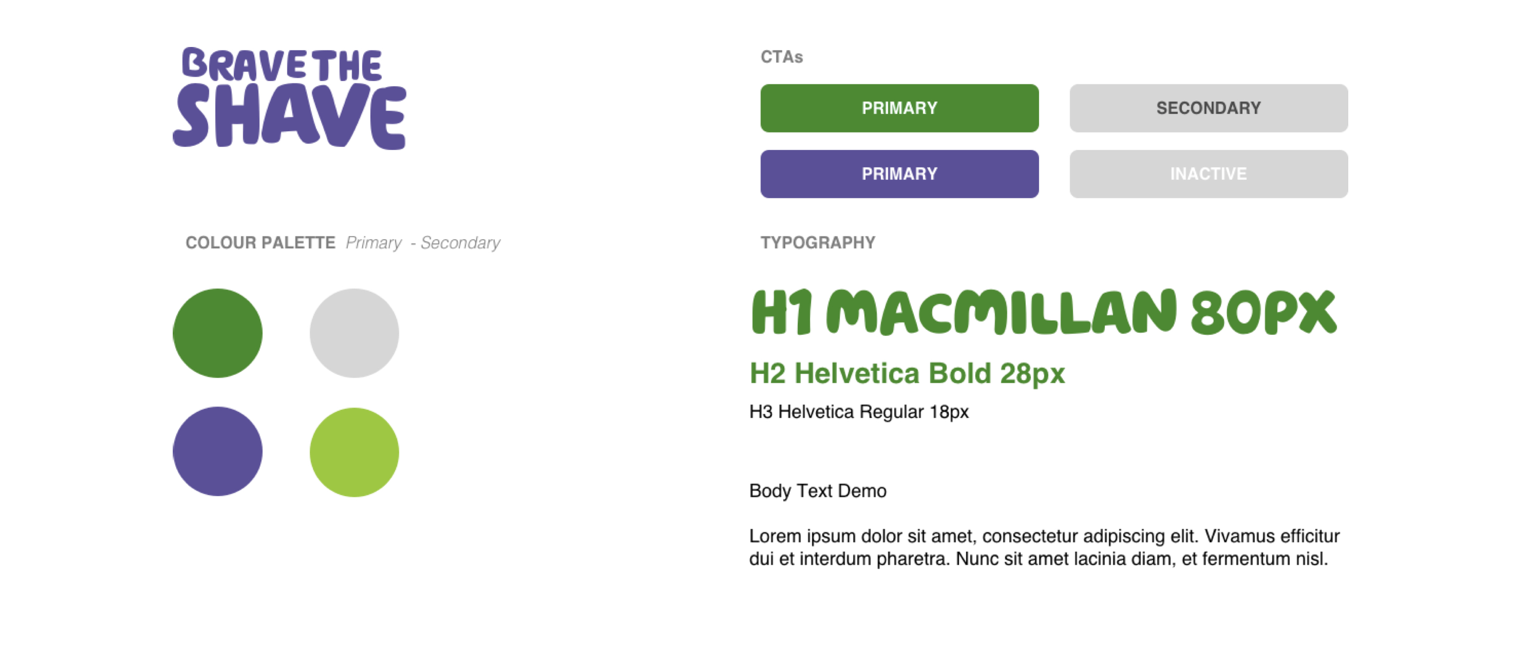This screenshot has height=650, width=1521.
Task: Click the TYPOGRAPHY section heading
Action: click(818, 242)
